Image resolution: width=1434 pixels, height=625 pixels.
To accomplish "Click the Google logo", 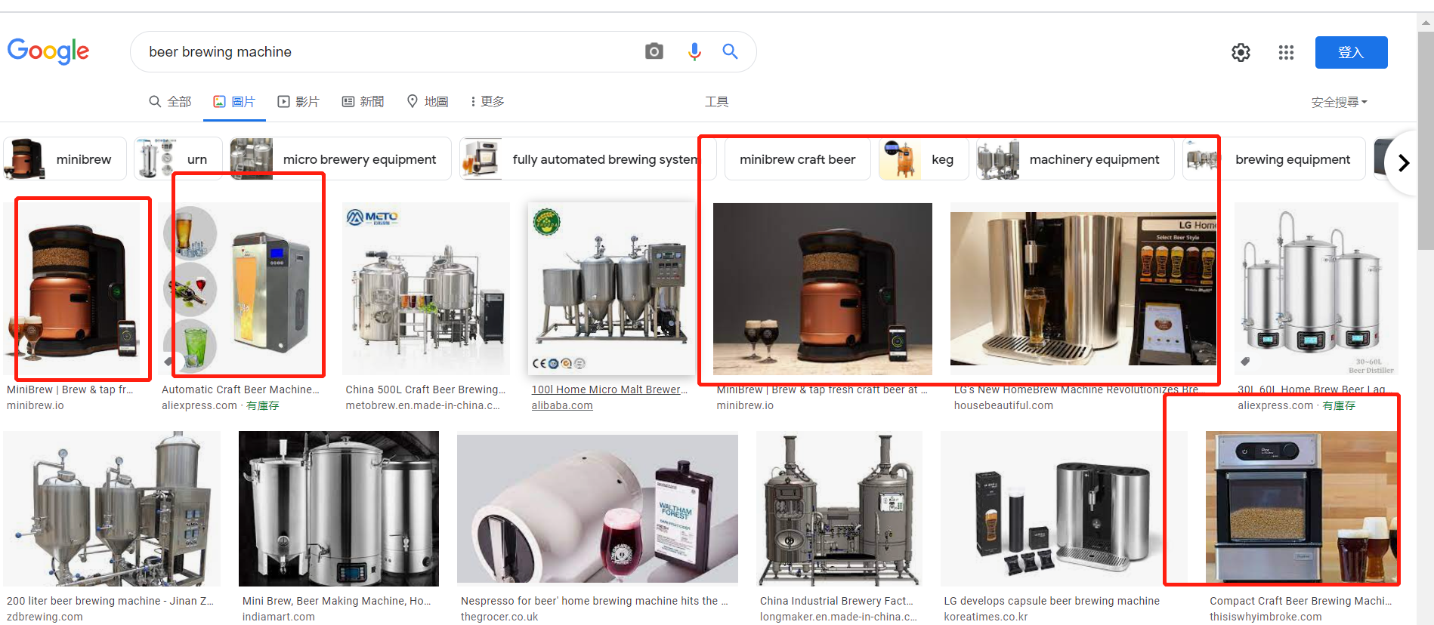I will point(48,51).
